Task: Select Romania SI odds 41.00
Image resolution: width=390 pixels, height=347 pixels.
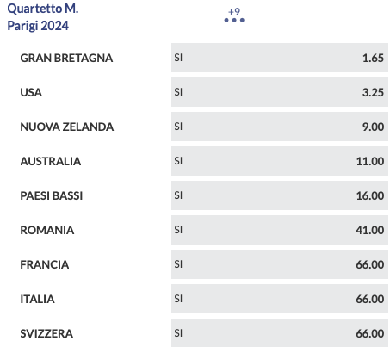Action: [x=280, y=230]
